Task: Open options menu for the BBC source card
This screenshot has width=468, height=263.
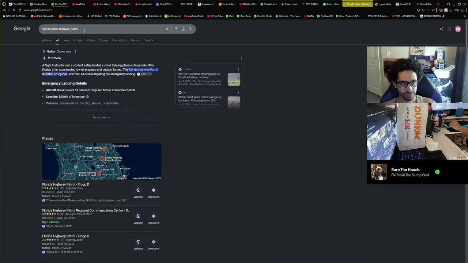Action: tap(238, 93)
